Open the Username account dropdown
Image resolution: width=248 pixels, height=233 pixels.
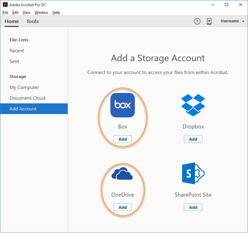tap(230, 21)
